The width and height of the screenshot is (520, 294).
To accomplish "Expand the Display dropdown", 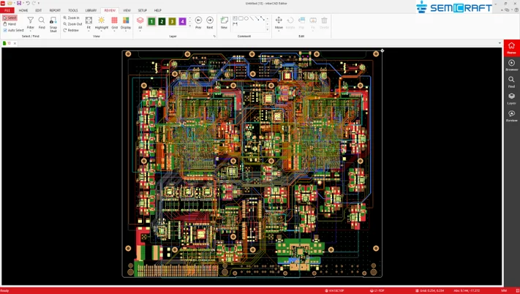I will point(126,31).
